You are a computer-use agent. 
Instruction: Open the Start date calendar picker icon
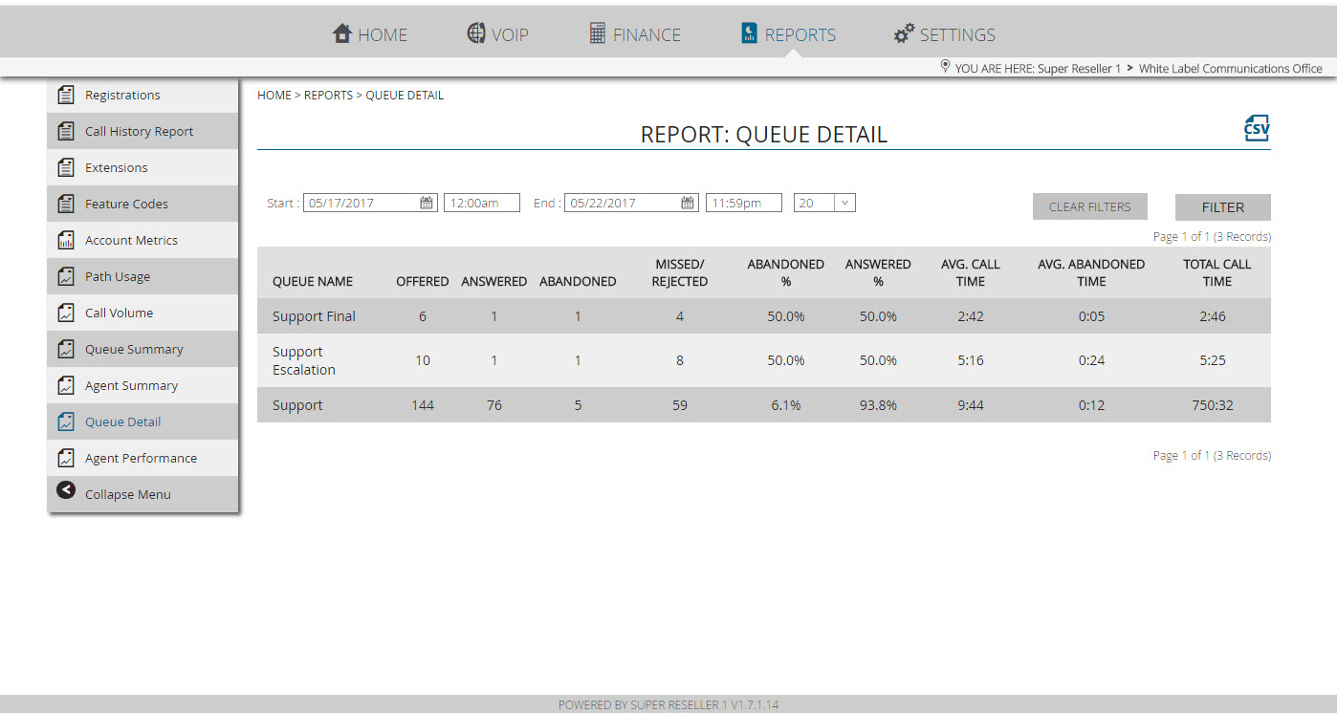(427, 203)
